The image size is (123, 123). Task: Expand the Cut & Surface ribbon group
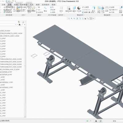[x=53, y=15]
